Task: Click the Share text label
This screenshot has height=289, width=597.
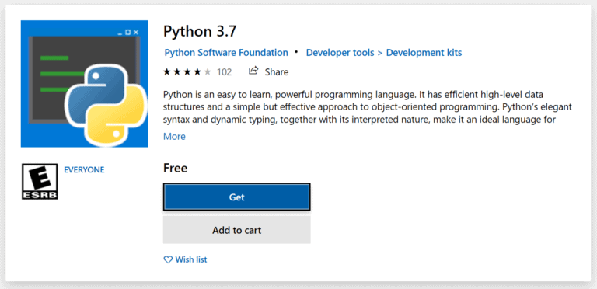Action: coord(277,72)
